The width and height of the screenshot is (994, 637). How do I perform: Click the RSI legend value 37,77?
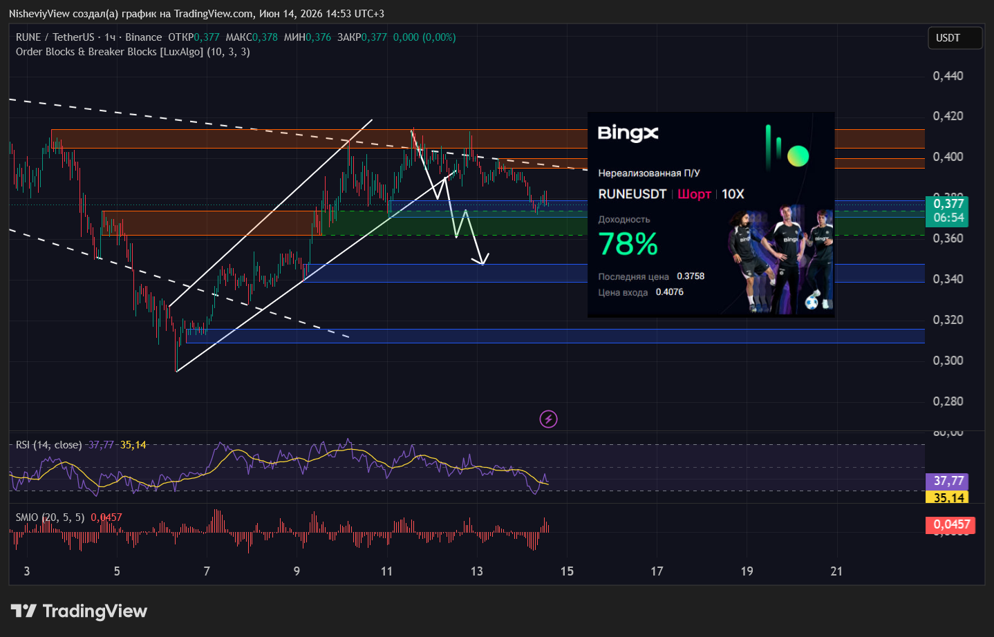tap(101, 445)
